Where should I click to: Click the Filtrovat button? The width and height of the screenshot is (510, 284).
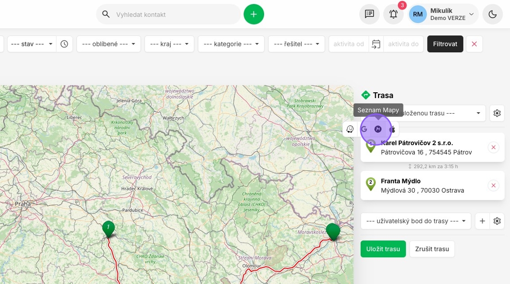tap(445, 44)
